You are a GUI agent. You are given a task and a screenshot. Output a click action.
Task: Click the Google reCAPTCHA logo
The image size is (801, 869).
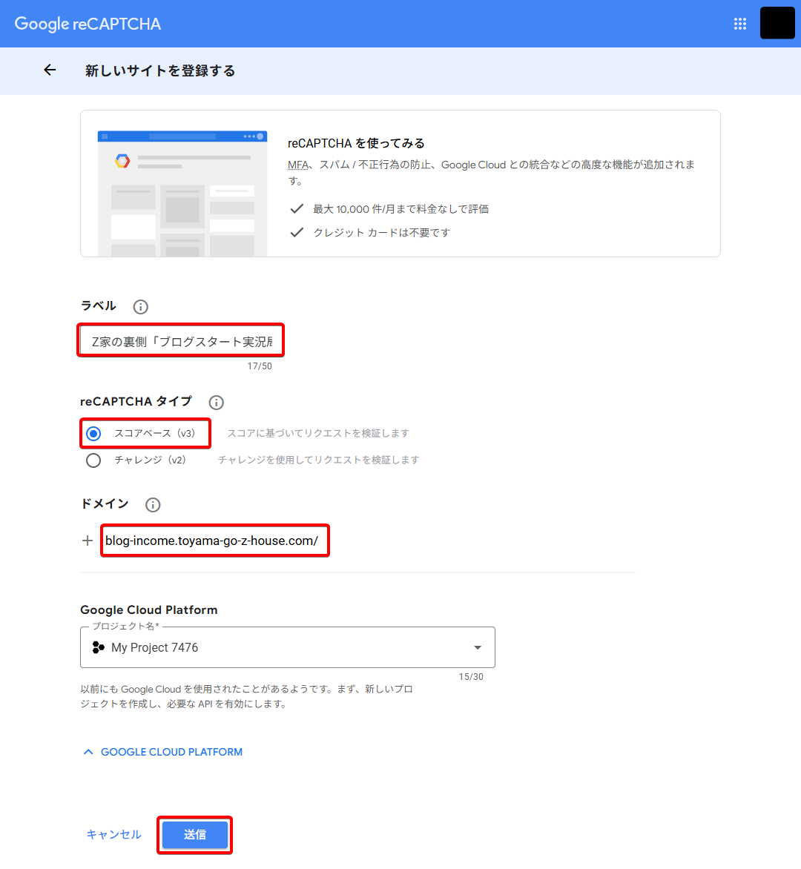[x=88, y=24]
